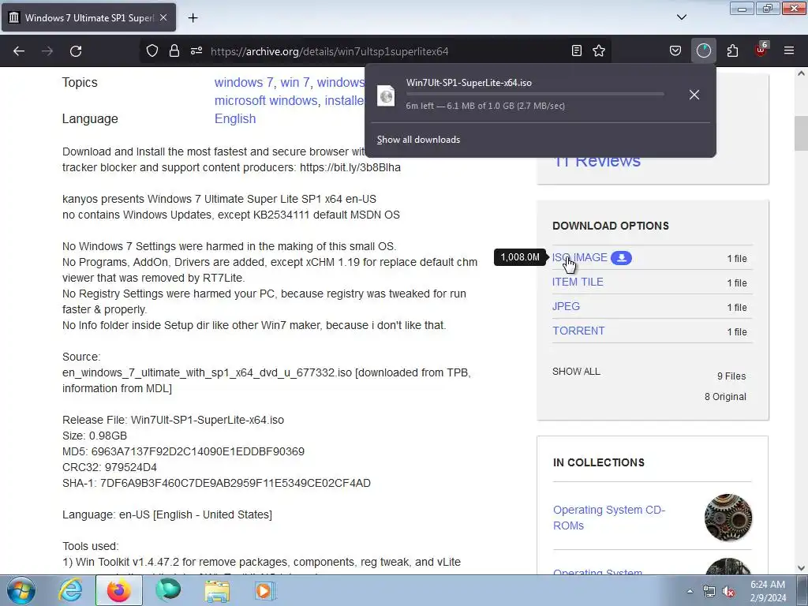Click the MD5 hash line
This screenshot has width=808, height=606.
click(183, 451)
